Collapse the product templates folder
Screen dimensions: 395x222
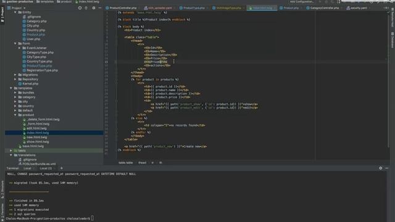[15, 115]
